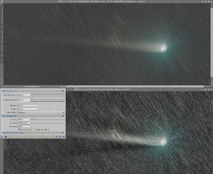
Task: Open Real-Time Preview in LarsonSekanina dialog
Action: click(x=57, y=137)
